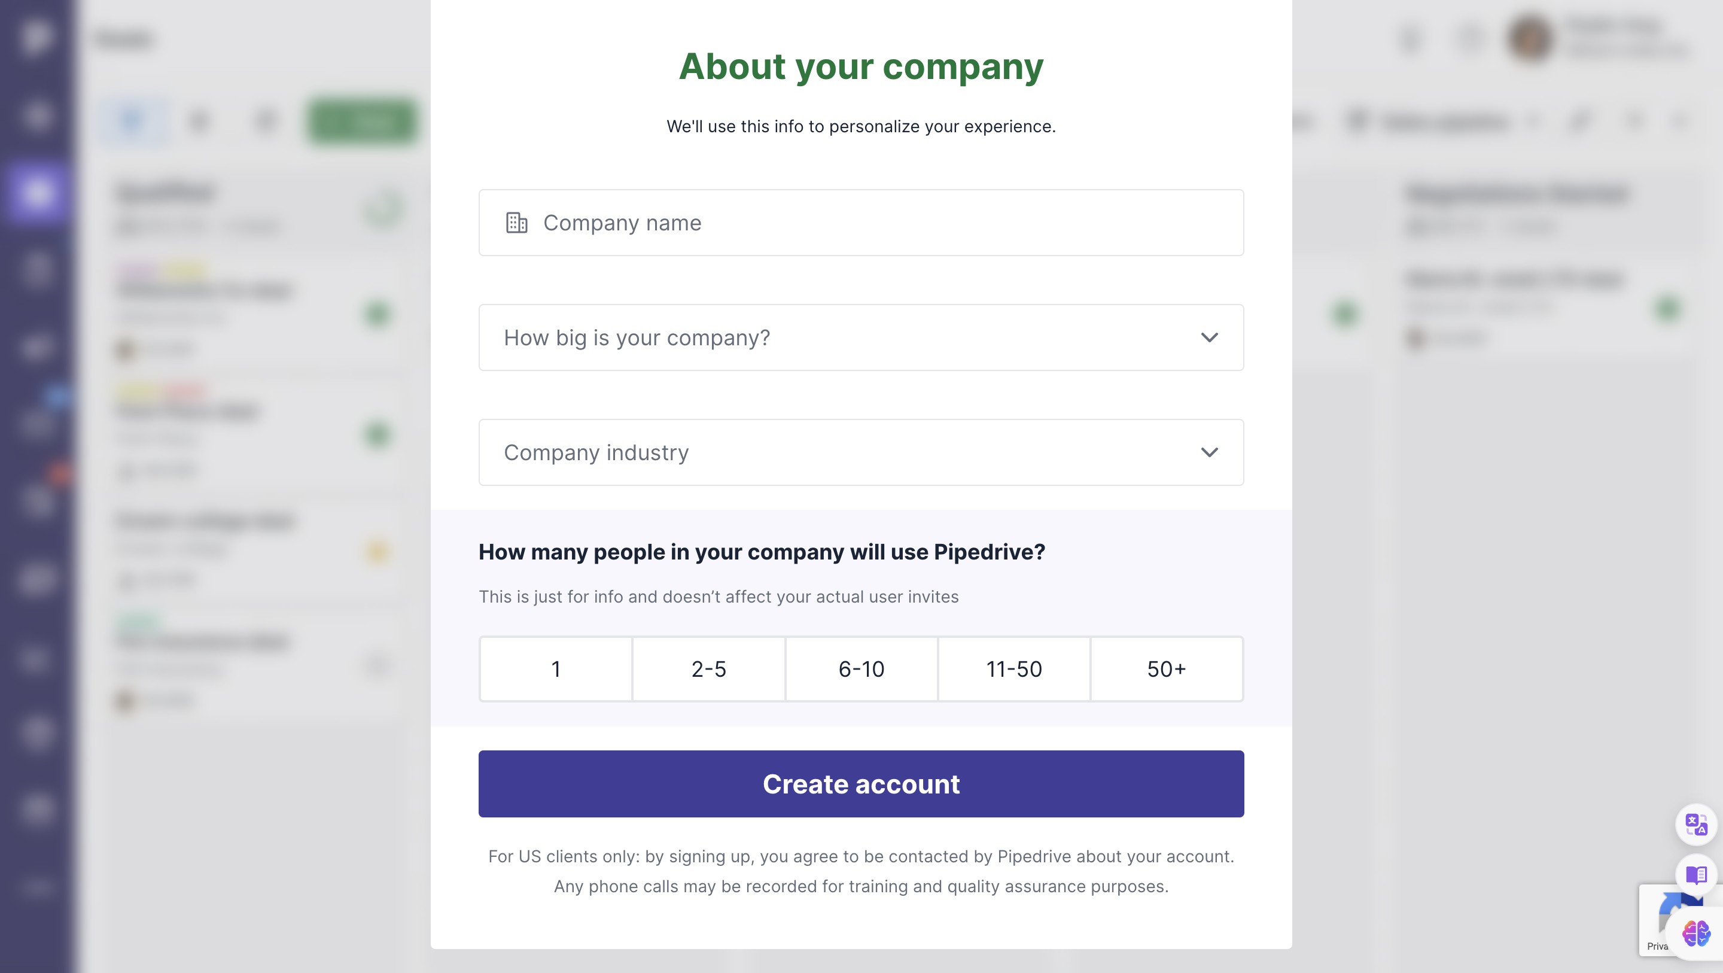Click the yellow status dot on blurred deal
Screen dimensions: 1723x973
(x=378, y=551)
